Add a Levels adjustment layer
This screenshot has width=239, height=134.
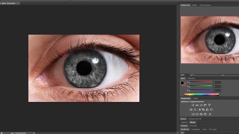pos(197,105)
